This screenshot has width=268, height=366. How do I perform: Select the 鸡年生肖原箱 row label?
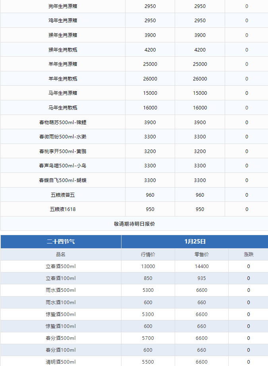(63, 21)
